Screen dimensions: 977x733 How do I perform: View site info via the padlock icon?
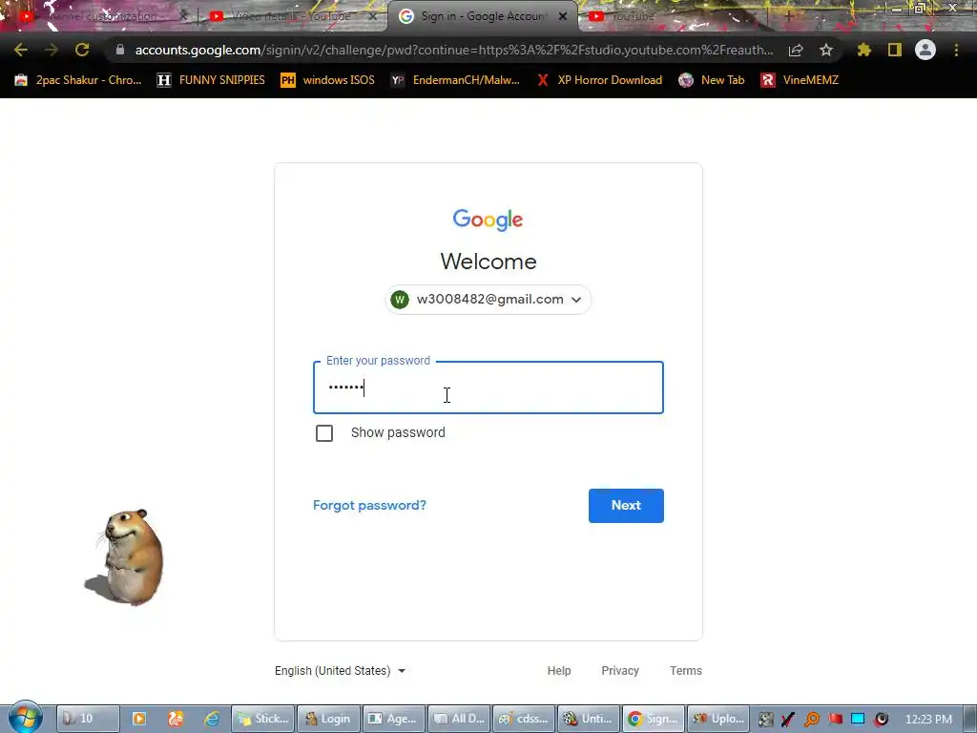pos(120,50)
